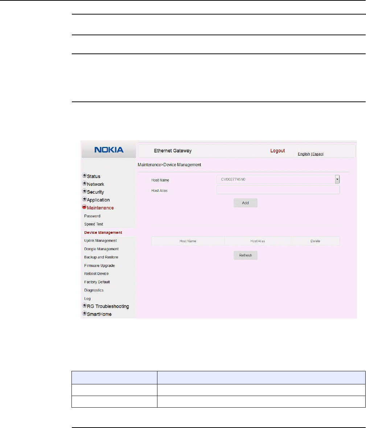366x428 pixels.
Task: Select the Maintenance section label
Action: tap(100, 208)
